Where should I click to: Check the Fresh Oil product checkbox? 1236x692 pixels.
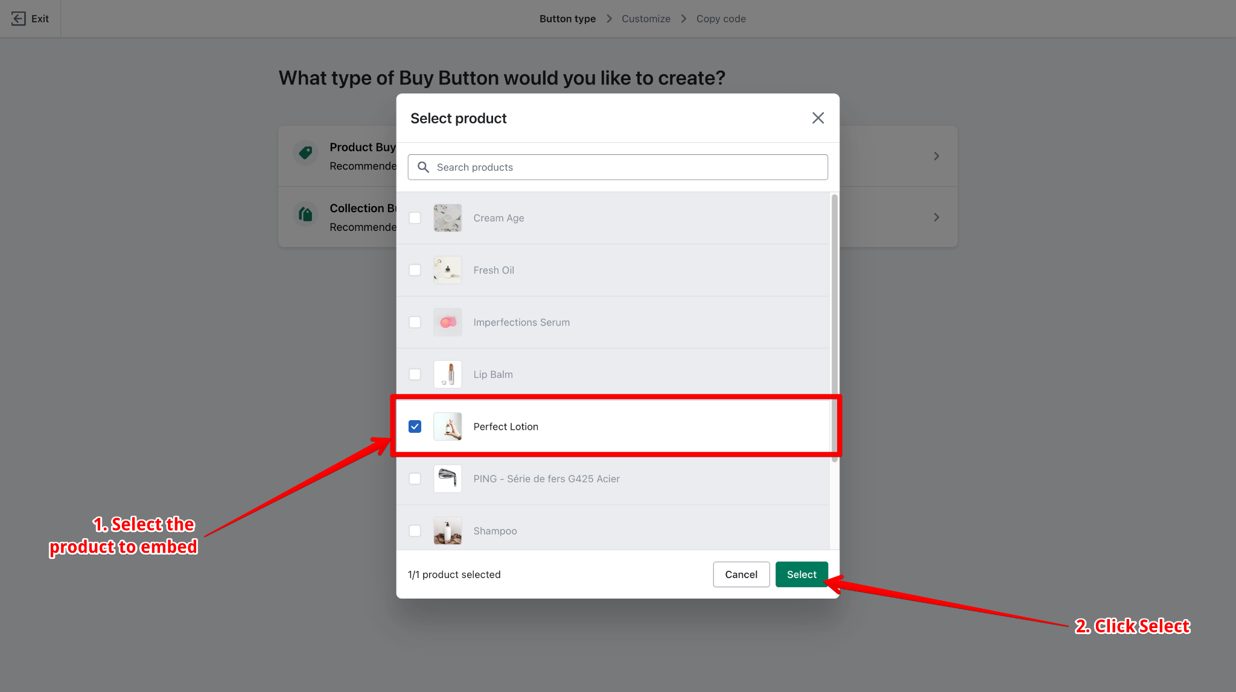[x=415, y=270]
